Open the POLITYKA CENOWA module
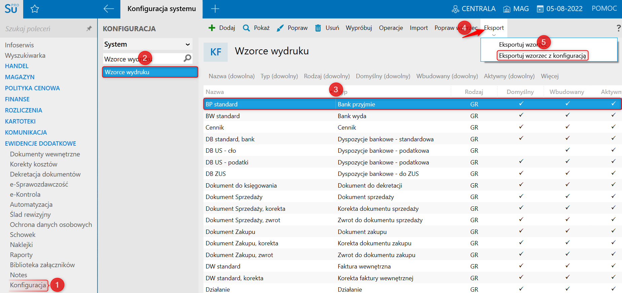This screenshot has width=622, height=293. (x=32, y=88)
